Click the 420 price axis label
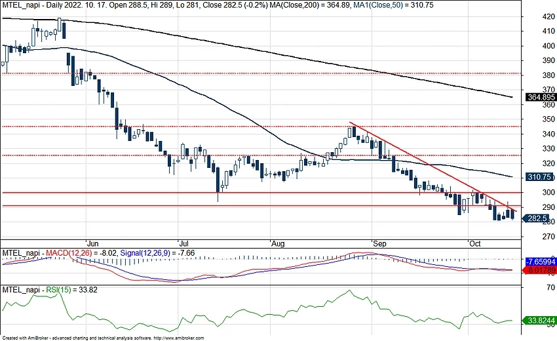Viewport: 557px width, 341px height. click(x=548, y=16)
